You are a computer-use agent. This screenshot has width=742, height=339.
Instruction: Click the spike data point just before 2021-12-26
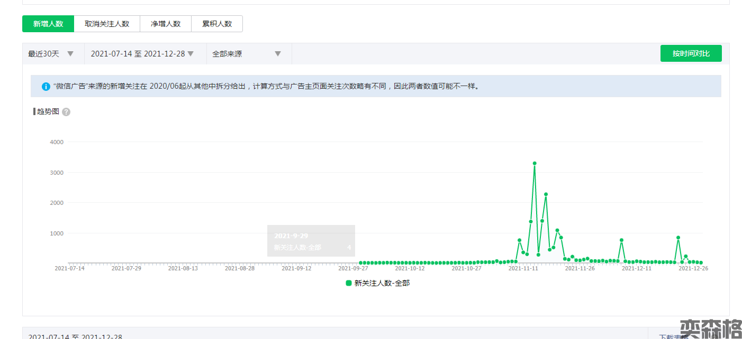pos(678,238)
